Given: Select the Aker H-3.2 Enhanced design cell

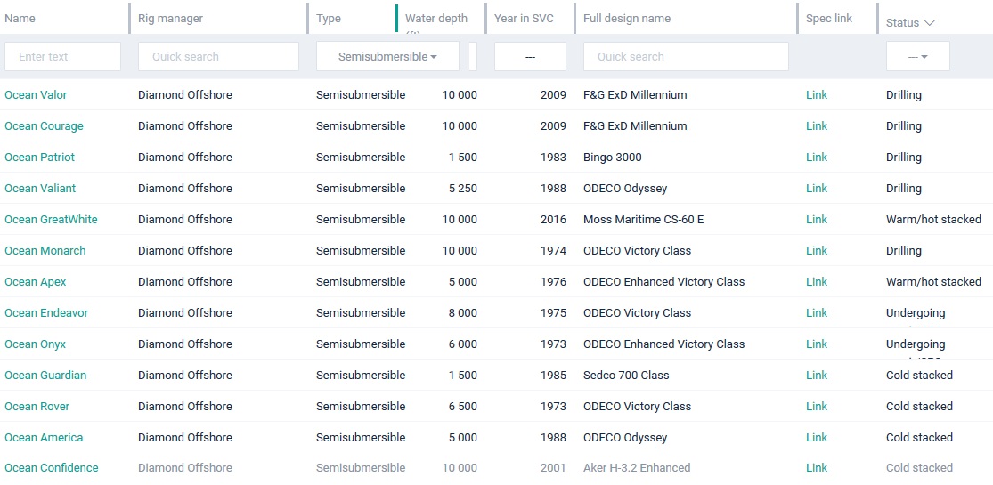Looking at the screenshot, I should (637, 468).
